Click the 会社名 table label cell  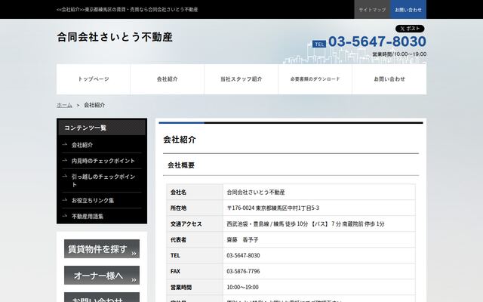pos(195,193)
